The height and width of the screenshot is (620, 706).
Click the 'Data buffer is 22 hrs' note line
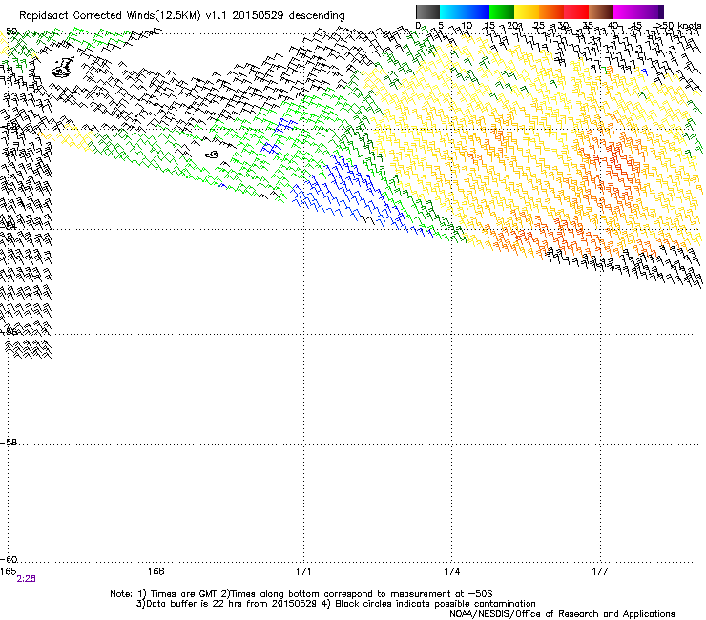(336, 604)
